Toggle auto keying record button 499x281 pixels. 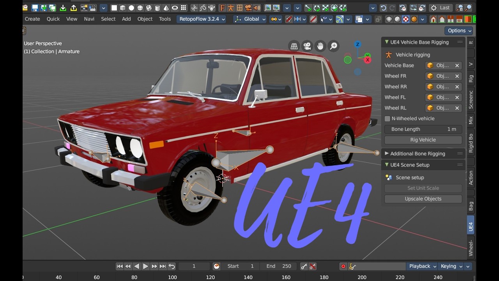(x=343, y=266)
